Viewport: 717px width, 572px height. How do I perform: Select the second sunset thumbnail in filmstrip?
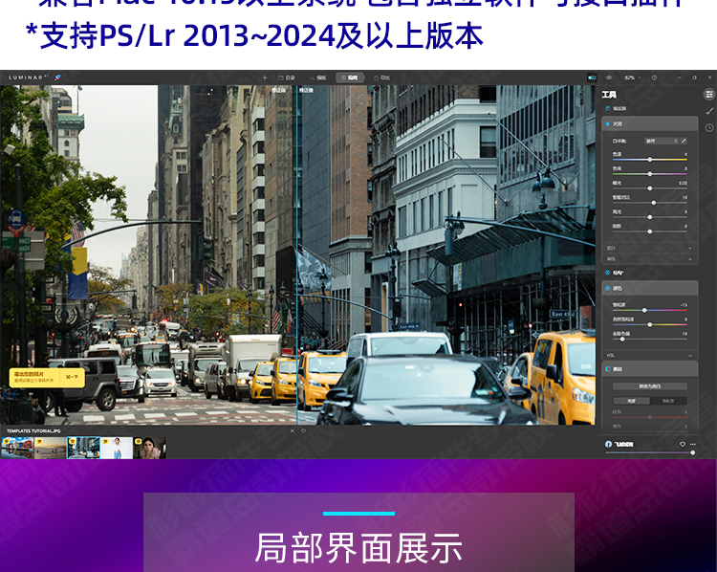(51, 448)
